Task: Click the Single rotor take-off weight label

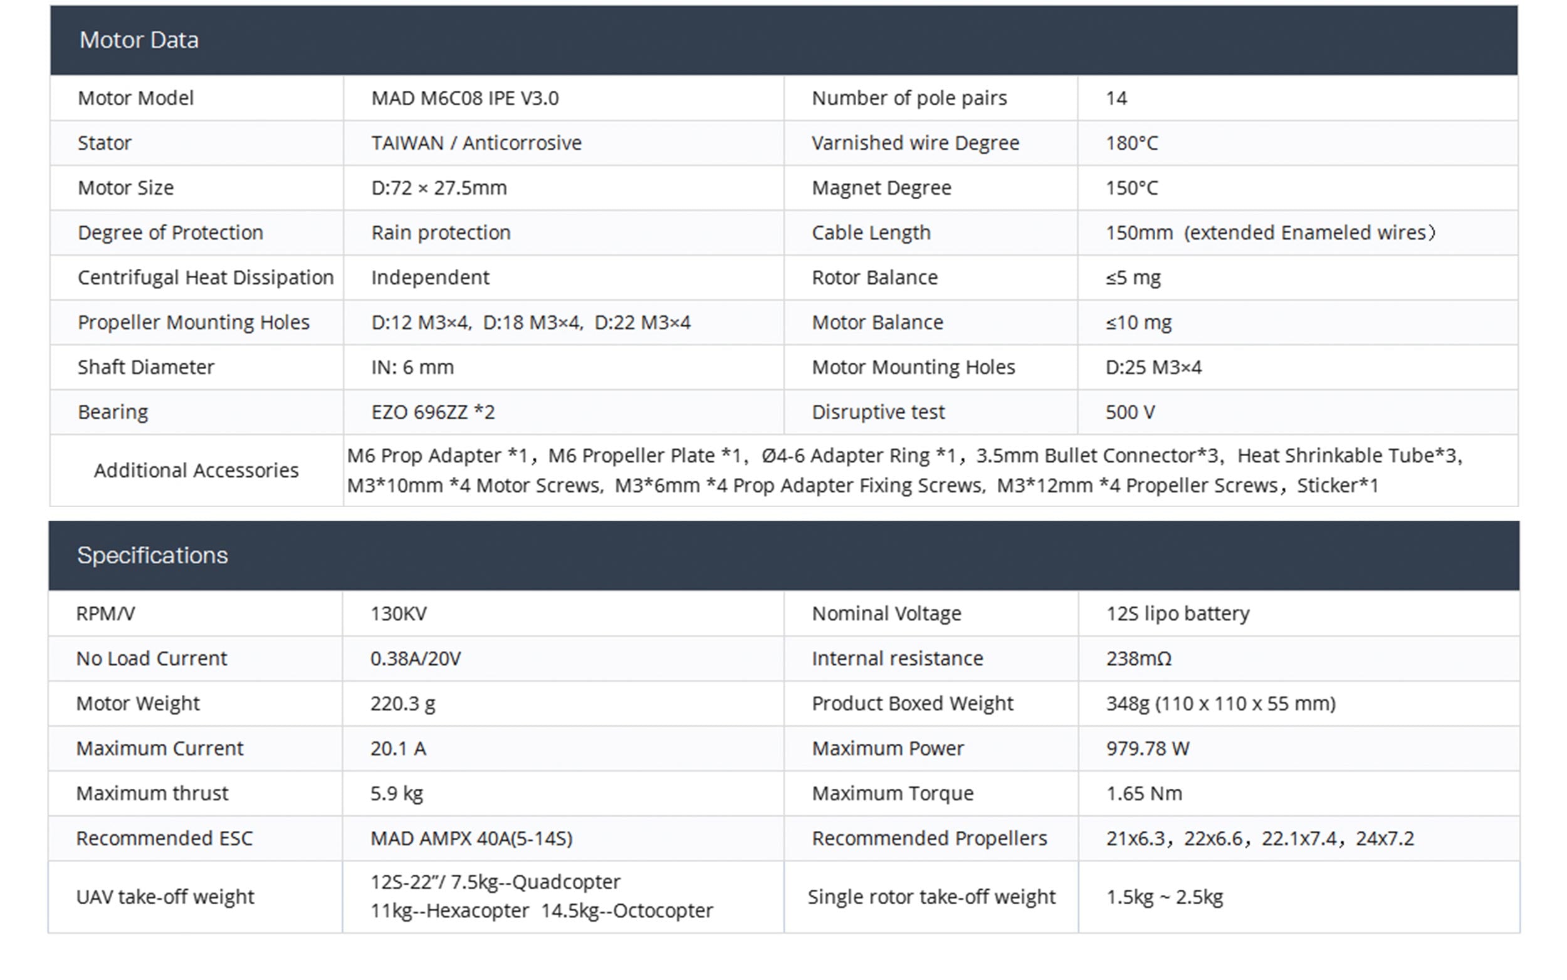Action: 931,897
